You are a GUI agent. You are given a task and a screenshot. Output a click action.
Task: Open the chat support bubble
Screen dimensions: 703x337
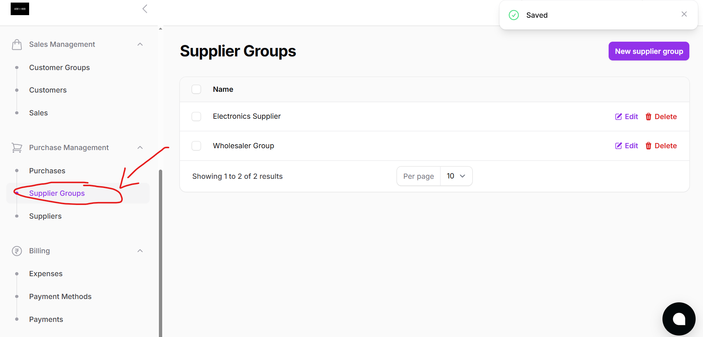point(679,319)
